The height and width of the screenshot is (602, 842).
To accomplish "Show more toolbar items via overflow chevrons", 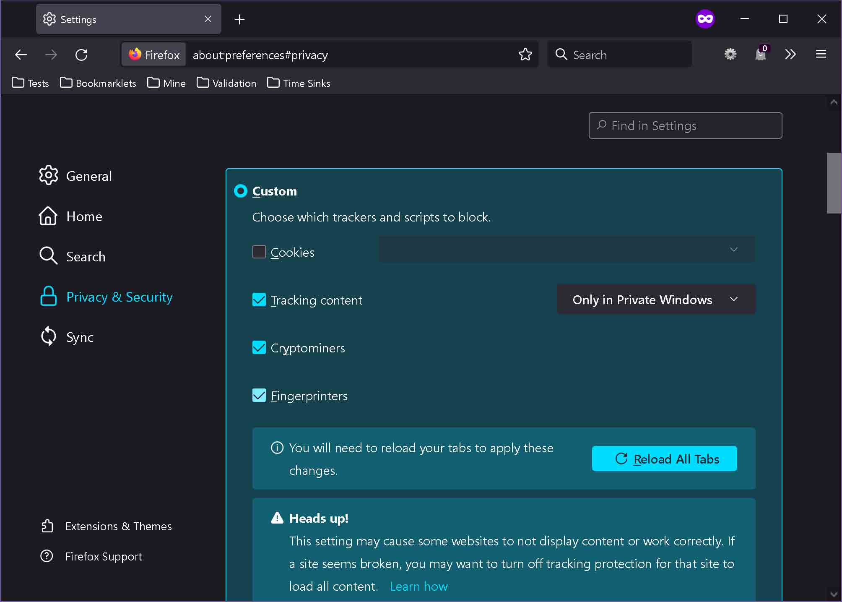I will click(790, 54).
